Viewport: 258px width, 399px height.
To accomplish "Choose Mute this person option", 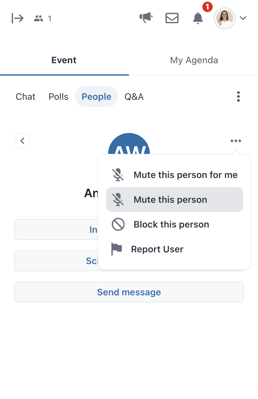I will (x=175, y=199).
